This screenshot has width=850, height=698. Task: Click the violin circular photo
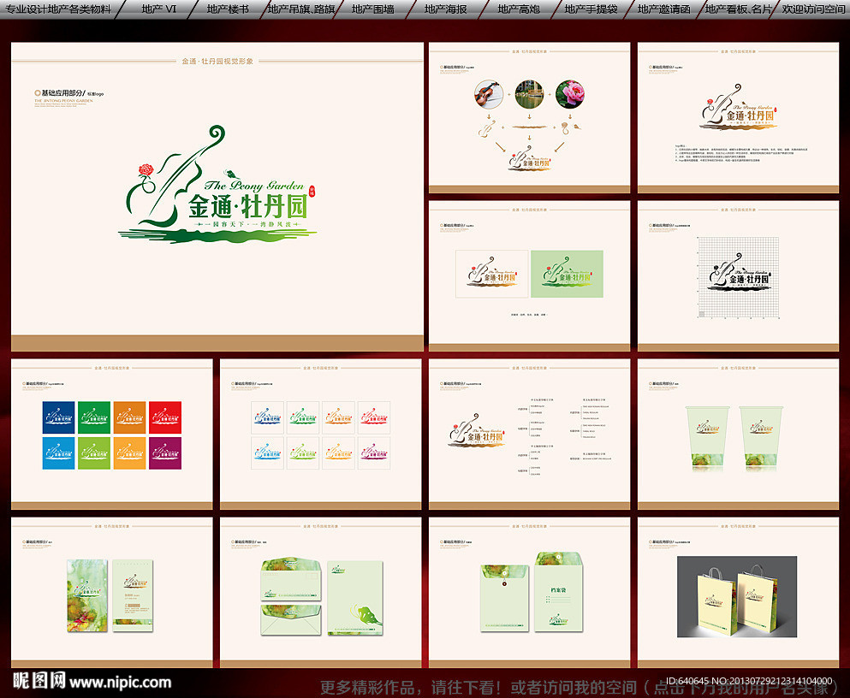pyautogui.click(x=489, y=94)
